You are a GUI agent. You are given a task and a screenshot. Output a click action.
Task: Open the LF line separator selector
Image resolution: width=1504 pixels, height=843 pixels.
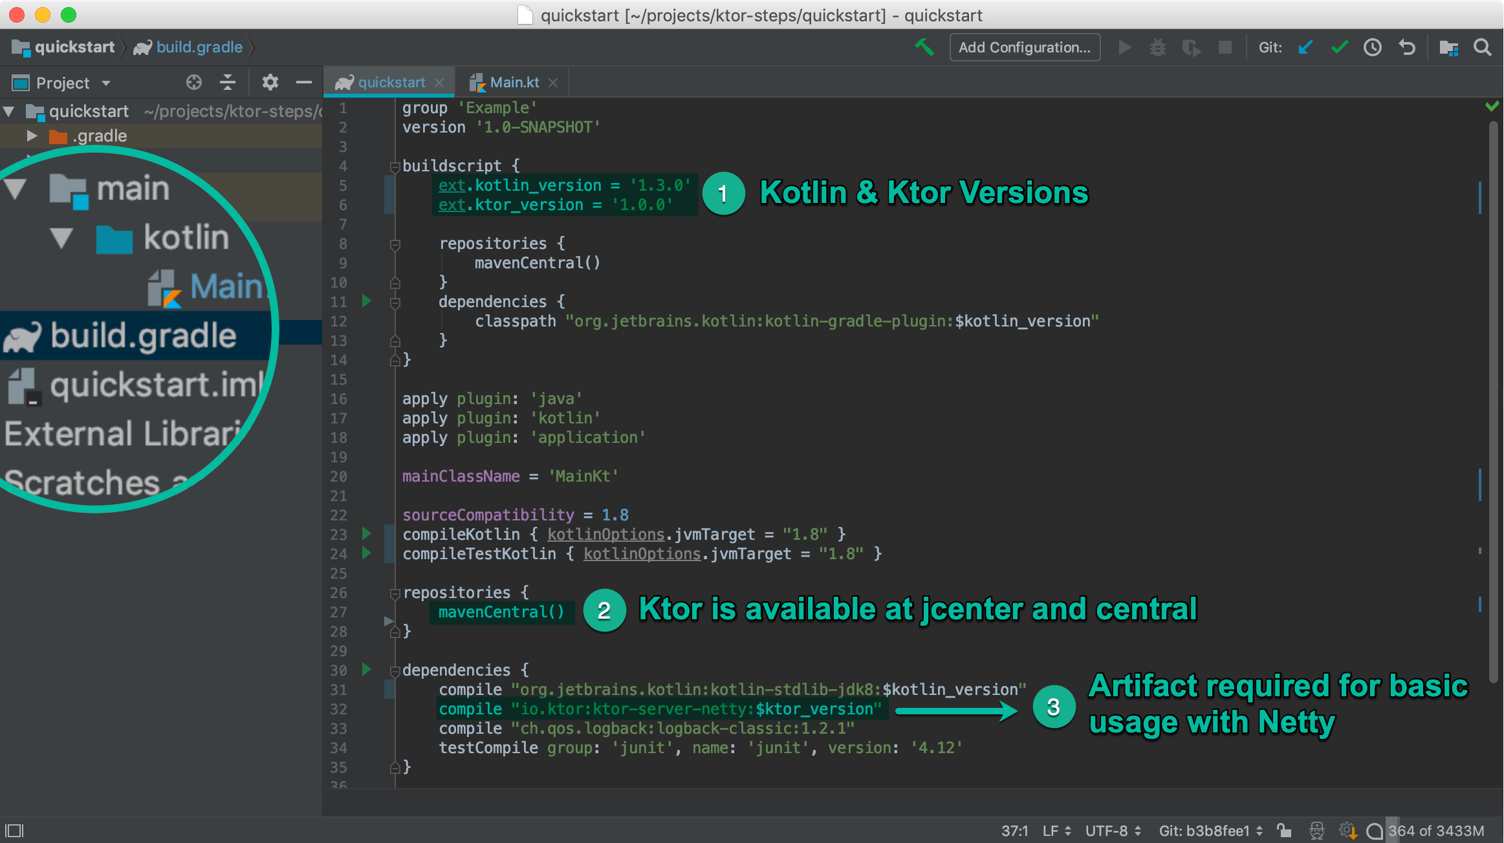(x=1056, y=831)
